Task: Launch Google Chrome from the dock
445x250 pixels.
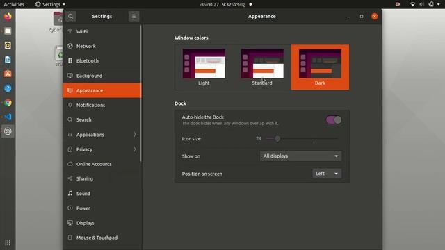Action: (x=8, y=103)
